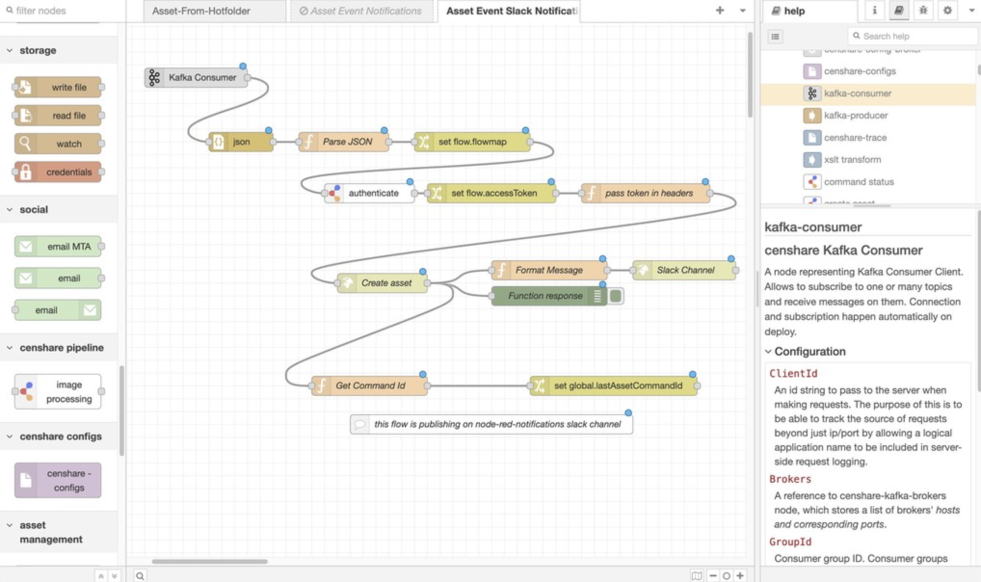This screenshot has width=981, height=582.
Task: Open the debug messages bug icon
Action: [923, 10]
